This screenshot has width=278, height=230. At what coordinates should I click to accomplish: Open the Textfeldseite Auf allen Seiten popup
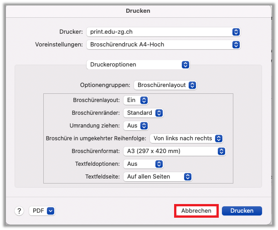157,177
